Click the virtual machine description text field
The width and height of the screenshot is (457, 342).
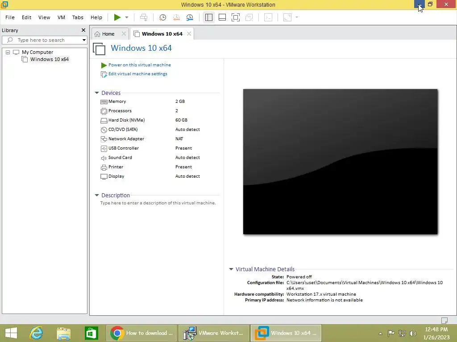(158, 203)
